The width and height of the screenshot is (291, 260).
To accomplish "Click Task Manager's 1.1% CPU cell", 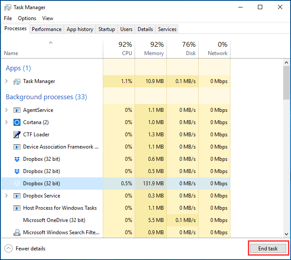I will click(x=119, y=81).
